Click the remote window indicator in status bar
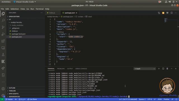The height and width of the screenshot is (101, 179). pos(2,99)
